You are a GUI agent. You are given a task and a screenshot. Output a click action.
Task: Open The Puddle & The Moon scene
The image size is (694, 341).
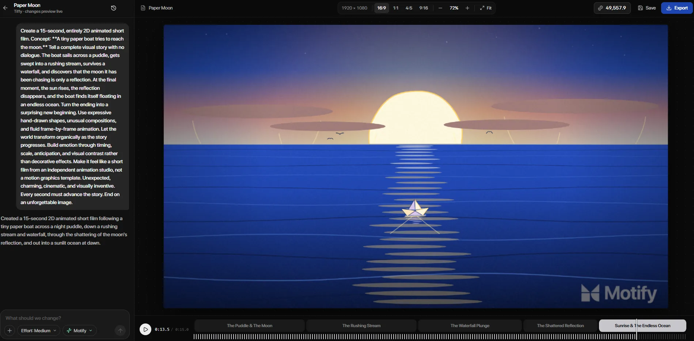250,326
